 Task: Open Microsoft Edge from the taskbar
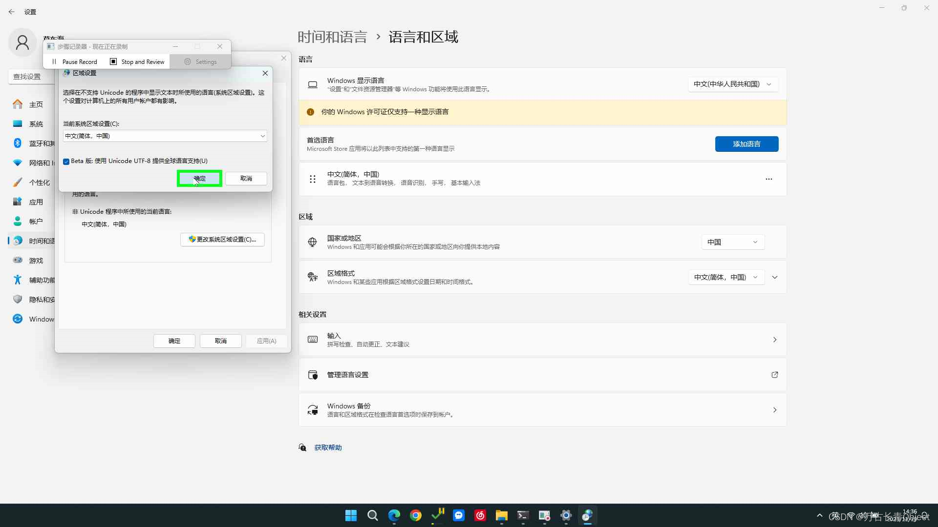[394, 515]
